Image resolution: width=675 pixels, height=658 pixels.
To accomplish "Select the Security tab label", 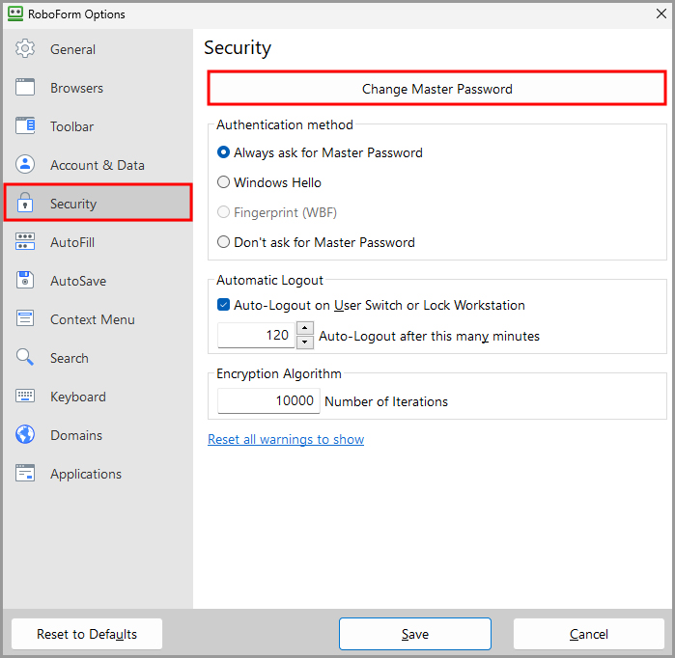I will tap(73, 204).
